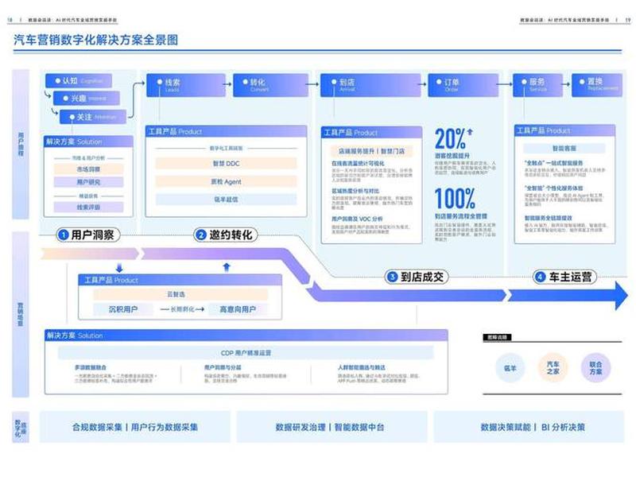636x477 pixels.
Task: Select the 认知 Cognition stage box
Action: pyautogui.click(x=79, y=81)
